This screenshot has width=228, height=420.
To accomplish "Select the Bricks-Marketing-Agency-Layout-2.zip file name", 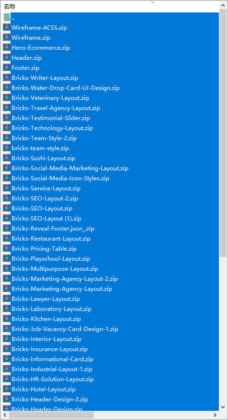I will [65, 279].
